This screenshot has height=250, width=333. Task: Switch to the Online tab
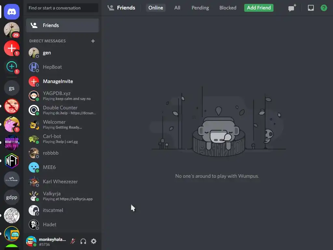[x=156, y=8]
